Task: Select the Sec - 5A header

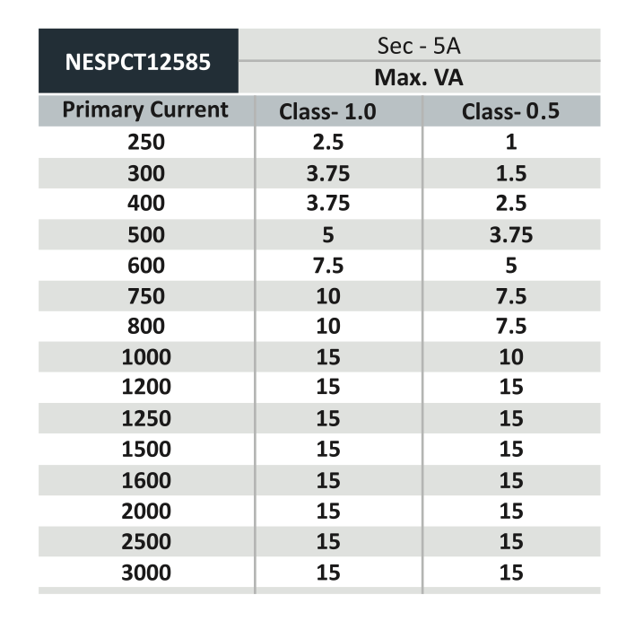Action: tap(418, 46)
